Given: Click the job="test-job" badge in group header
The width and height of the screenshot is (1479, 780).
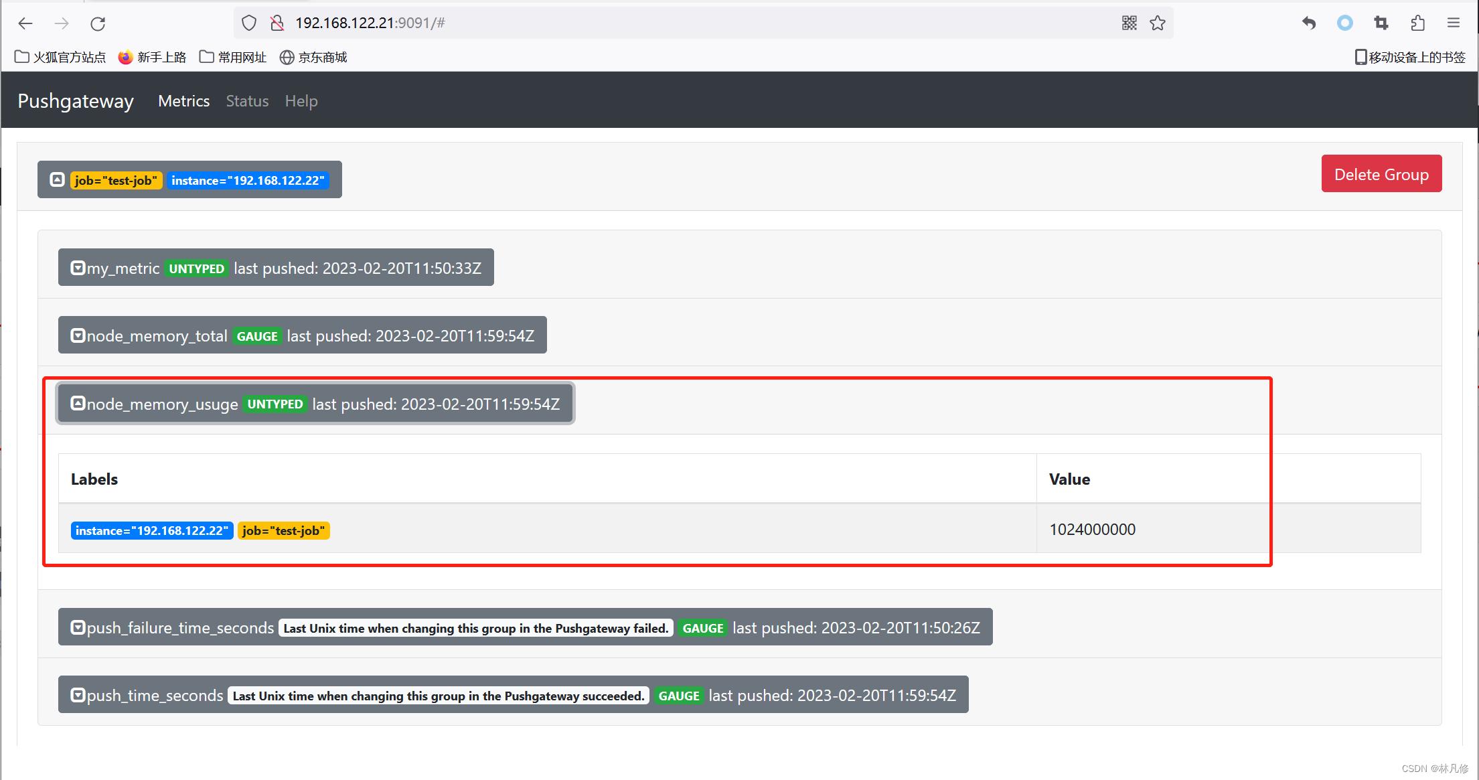Looking at the screenshot, I should tap(116, 181).
